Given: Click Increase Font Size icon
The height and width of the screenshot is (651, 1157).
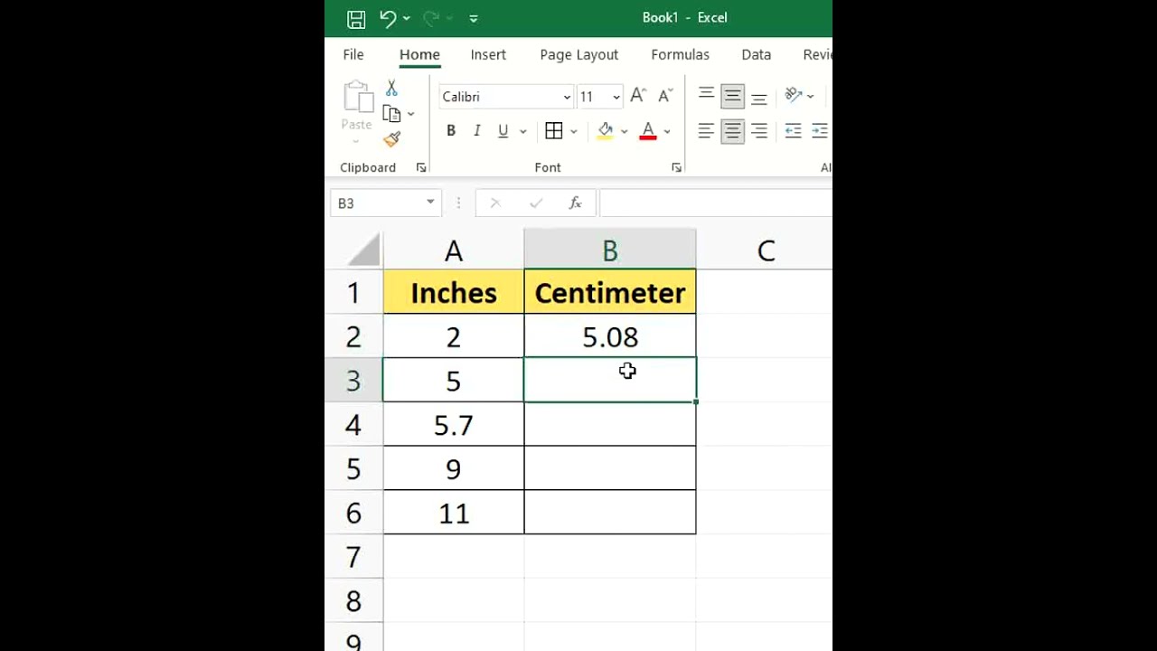Looking at the screenshot, I should coord(638,95).
